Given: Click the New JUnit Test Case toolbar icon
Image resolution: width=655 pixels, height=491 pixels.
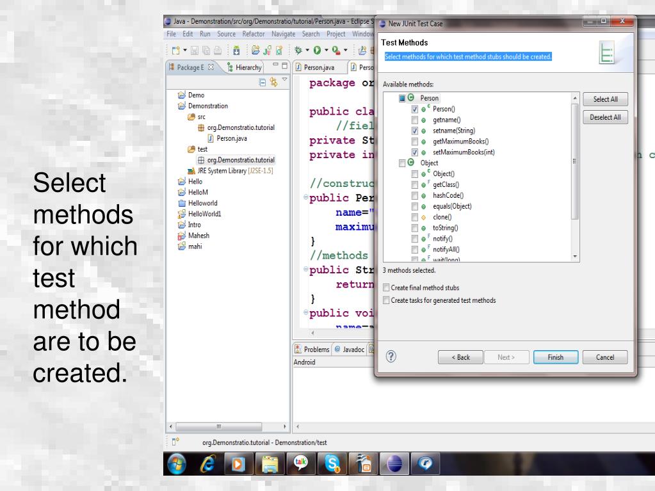Looking at the screenshot, I should click(268, 51).
